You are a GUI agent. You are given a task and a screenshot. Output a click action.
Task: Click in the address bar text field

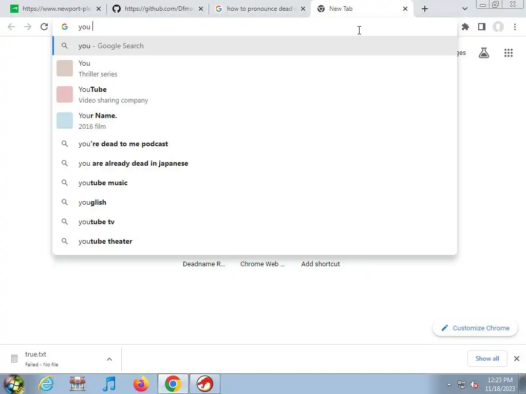tap(255, 27)
